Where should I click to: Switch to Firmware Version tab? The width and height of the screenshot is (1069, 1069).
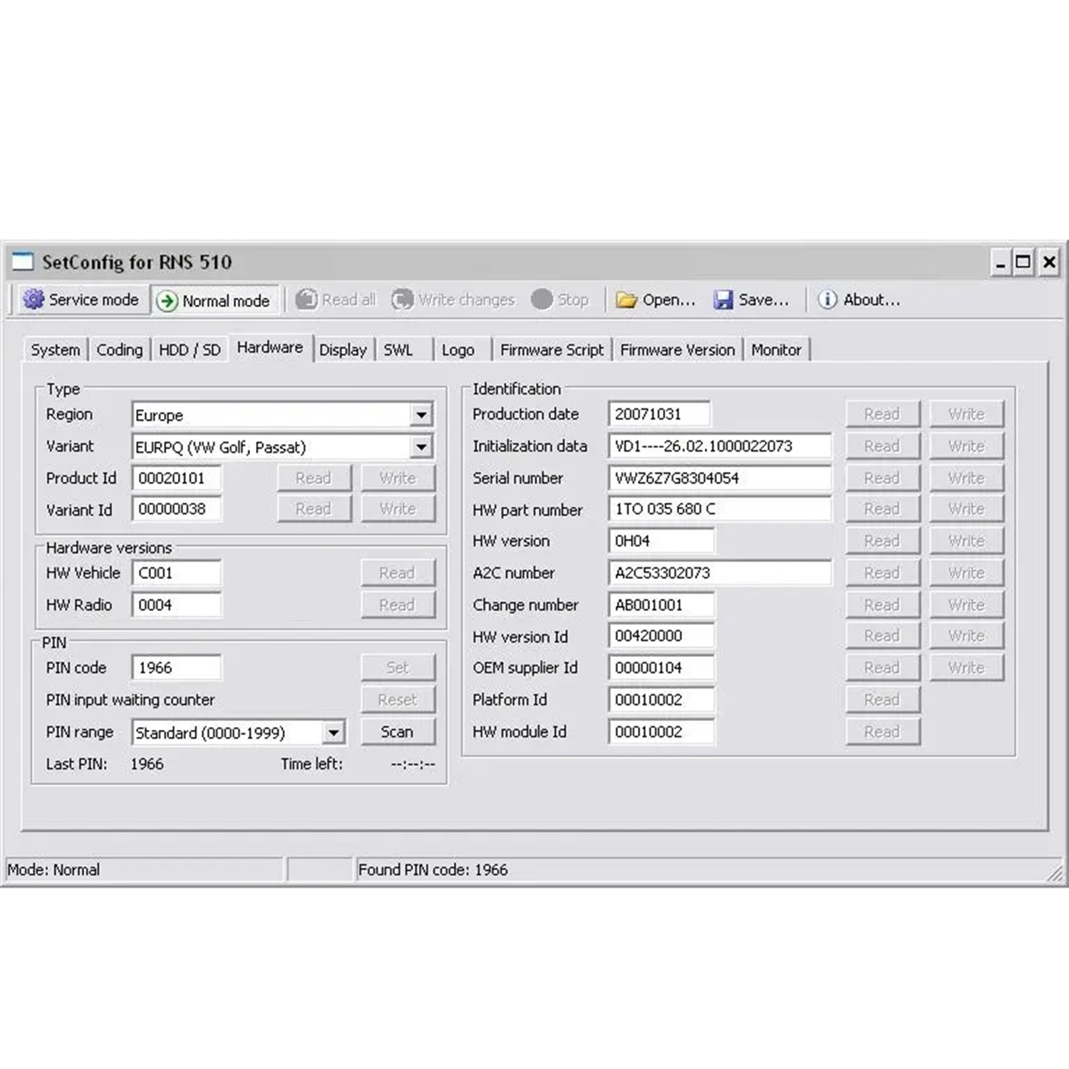pyautogui.click(x=677, y=350)
